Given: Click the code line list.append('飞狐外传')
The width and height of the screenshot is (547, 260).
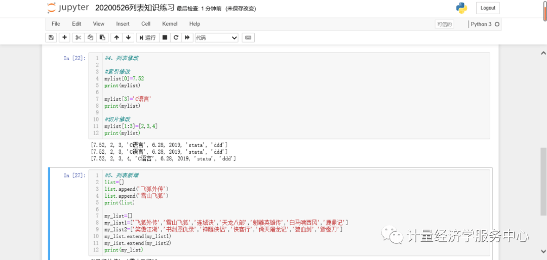Looking at the screenshot, I should pos(136,189).
